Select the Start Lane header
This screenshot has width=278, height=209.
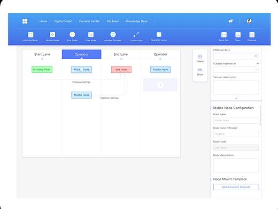(42, 54)
